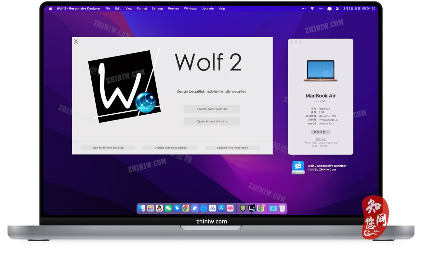
Task: Click Open Saved Website button
Action: coord(212,121)
